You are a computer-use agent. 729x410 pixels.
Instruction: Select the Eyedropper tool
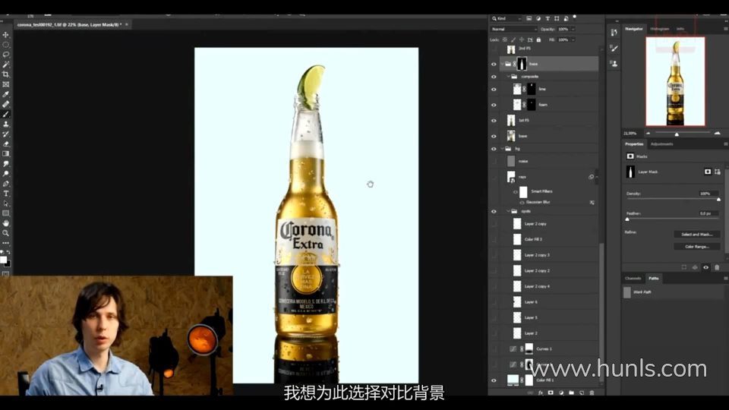(x=5, y=94)
